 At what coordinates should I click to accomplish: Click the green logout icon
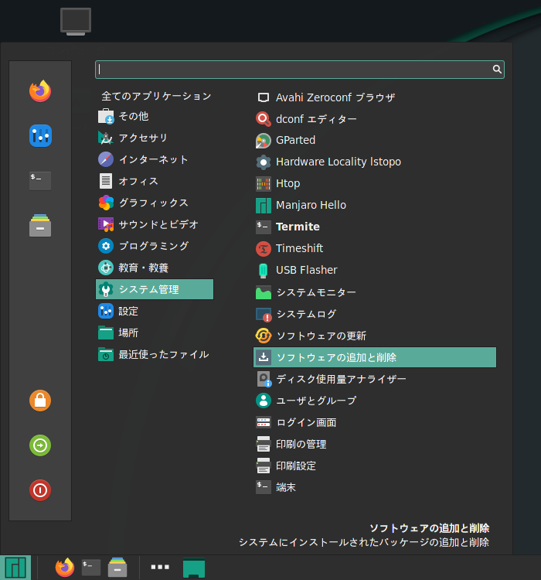pyautogui.click(x=40, y=445)
